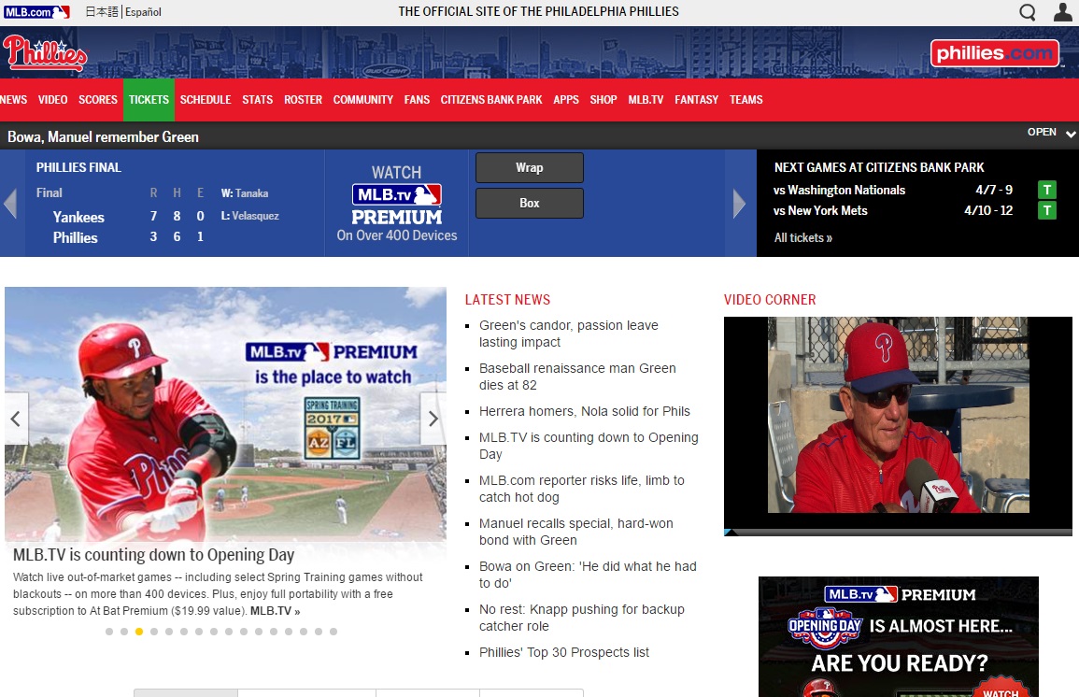Click carousel headline 'MLB.TV is counting down to Opening Day'
Image resolution: width=1079 pixels, height=697 pixels.
pyautogui.click(x=153, y=555)
